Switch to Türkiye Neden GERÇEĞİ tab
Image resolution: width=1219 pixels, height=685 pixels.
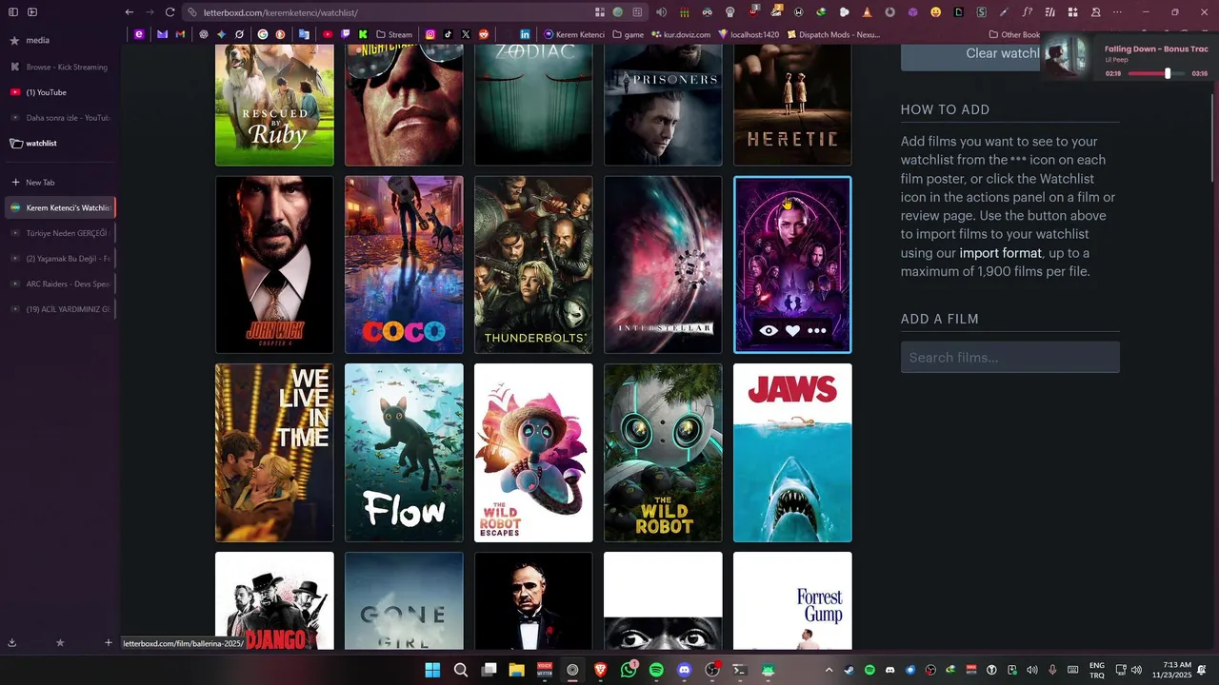[59, 233]
